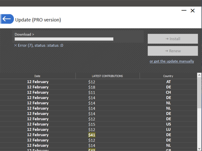Image resolution: width=202 pixels, height=151 pixels.
Task: Select the $15 contribution cell
Action: coord(92,124)
